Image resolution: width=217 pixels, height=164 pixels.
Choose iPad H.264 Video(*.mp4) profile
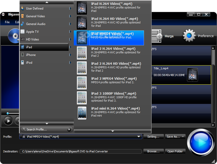coord(109,8)
